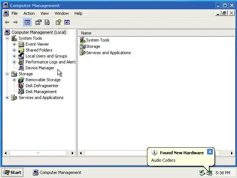
Task: Click the title bar Computer Management icon
Action: [x=6, y=6]
